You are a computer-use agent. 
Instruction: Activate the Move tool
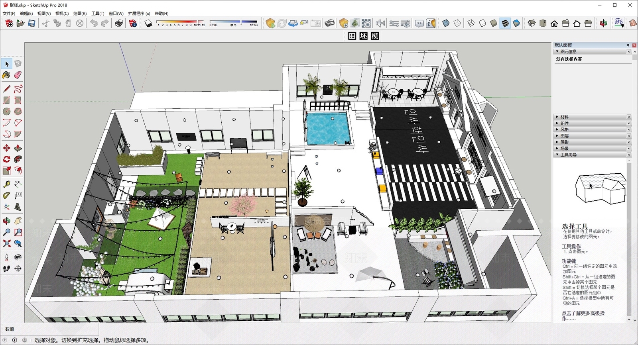pos(6,148)
